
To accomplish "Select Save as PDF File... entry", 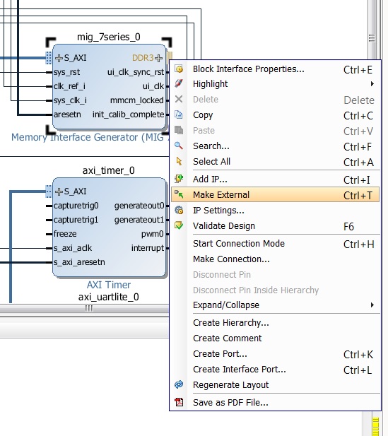I will click(276, 402).
